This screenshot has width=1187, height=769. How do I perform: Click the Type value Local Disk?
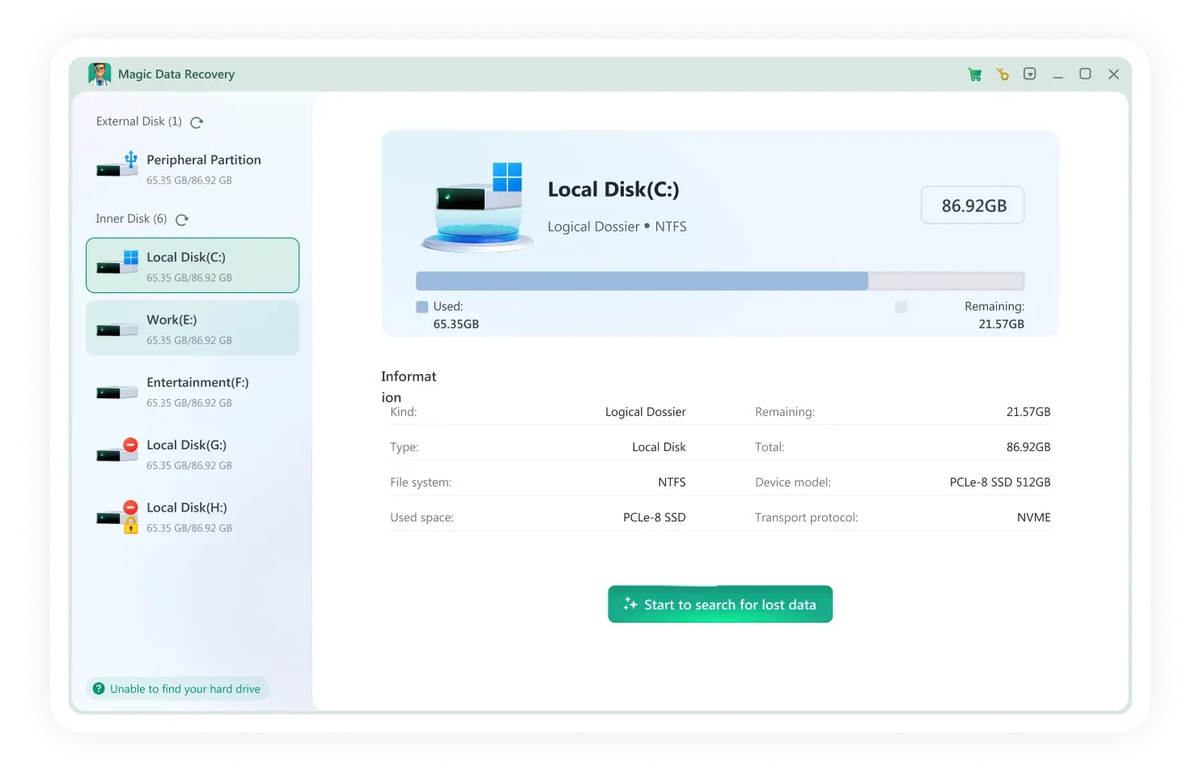659,447
